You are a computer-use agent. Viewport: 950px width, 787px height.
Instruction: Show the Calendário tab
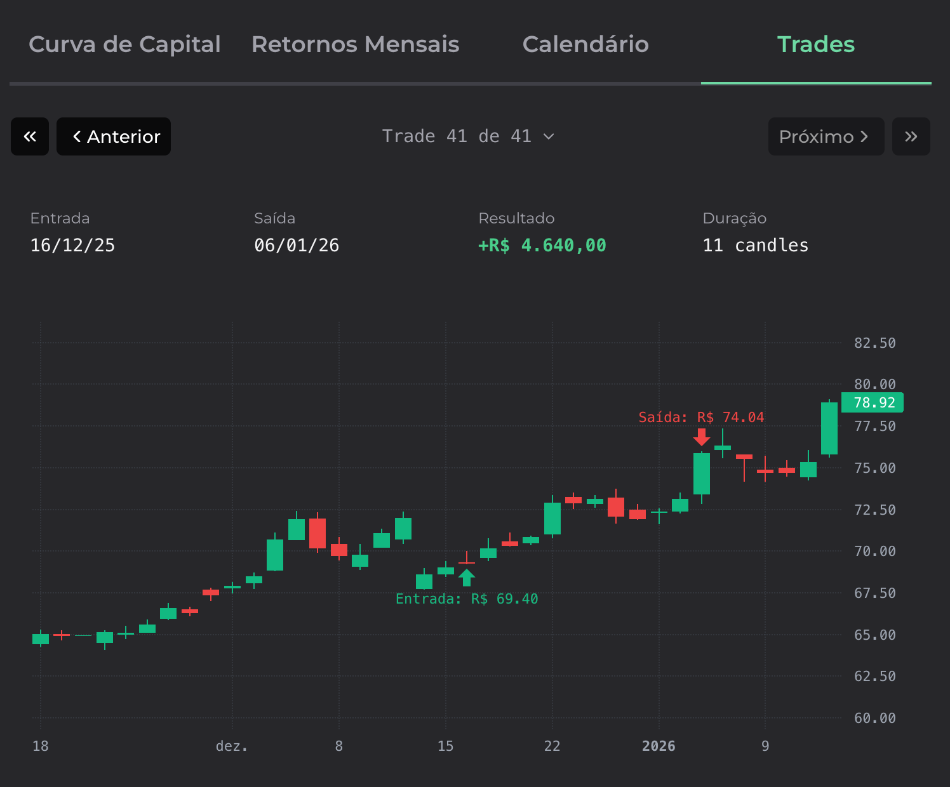pos(585,44)
